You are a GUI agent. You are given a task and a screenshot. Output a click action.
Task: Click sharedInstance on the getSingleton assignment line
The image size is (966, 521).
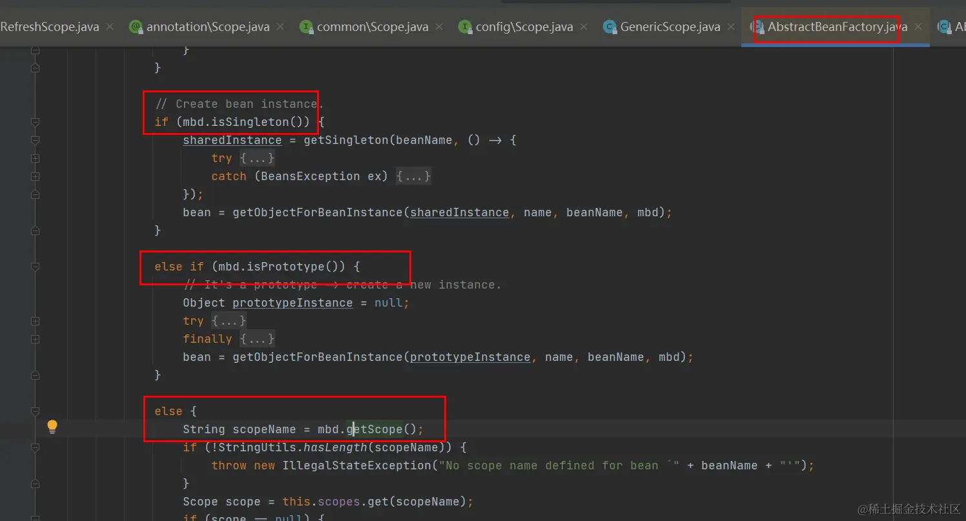(x=232, y=140)
